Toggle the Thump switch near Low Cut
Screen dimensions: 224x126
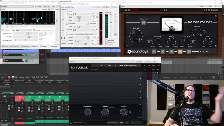pos(149,42)
